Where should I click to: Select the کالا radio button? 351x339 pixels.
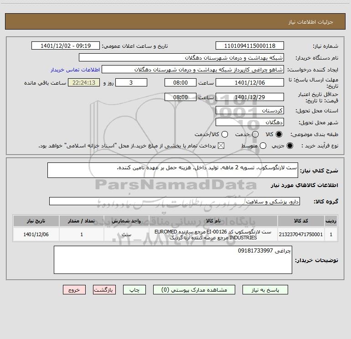[x=279, y=134]
